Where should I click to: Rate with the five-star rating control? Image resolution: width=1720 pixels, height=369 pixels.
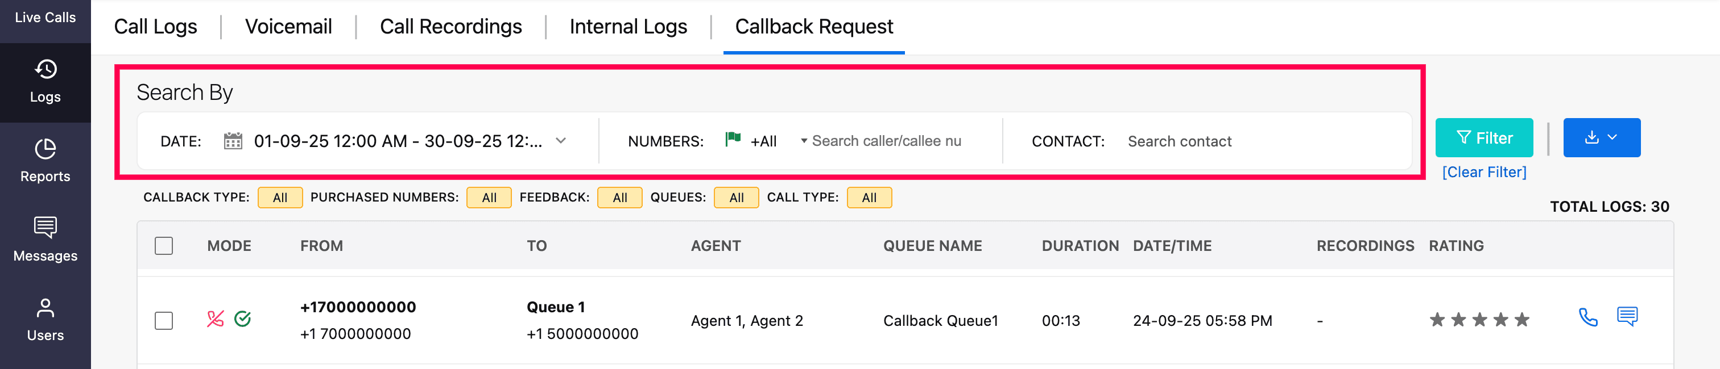[x=1479, y=320]
